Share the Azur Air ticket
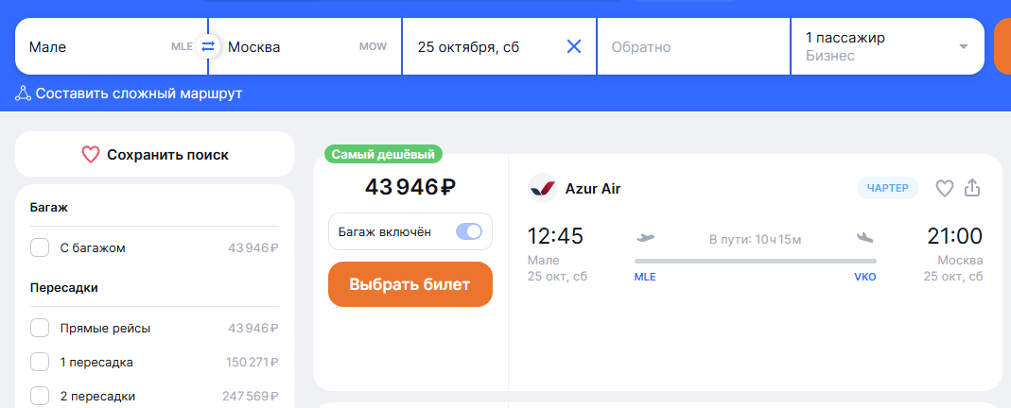This screenshot has height=408, width=1011. pyautogui.click(x=972, y=189)
